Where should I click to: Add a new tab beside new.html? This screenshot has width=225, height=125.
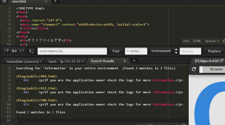55,1
